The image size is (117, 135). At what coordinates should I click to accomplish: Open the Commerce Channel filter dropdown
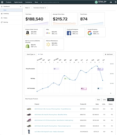click(x=40, y=8)
